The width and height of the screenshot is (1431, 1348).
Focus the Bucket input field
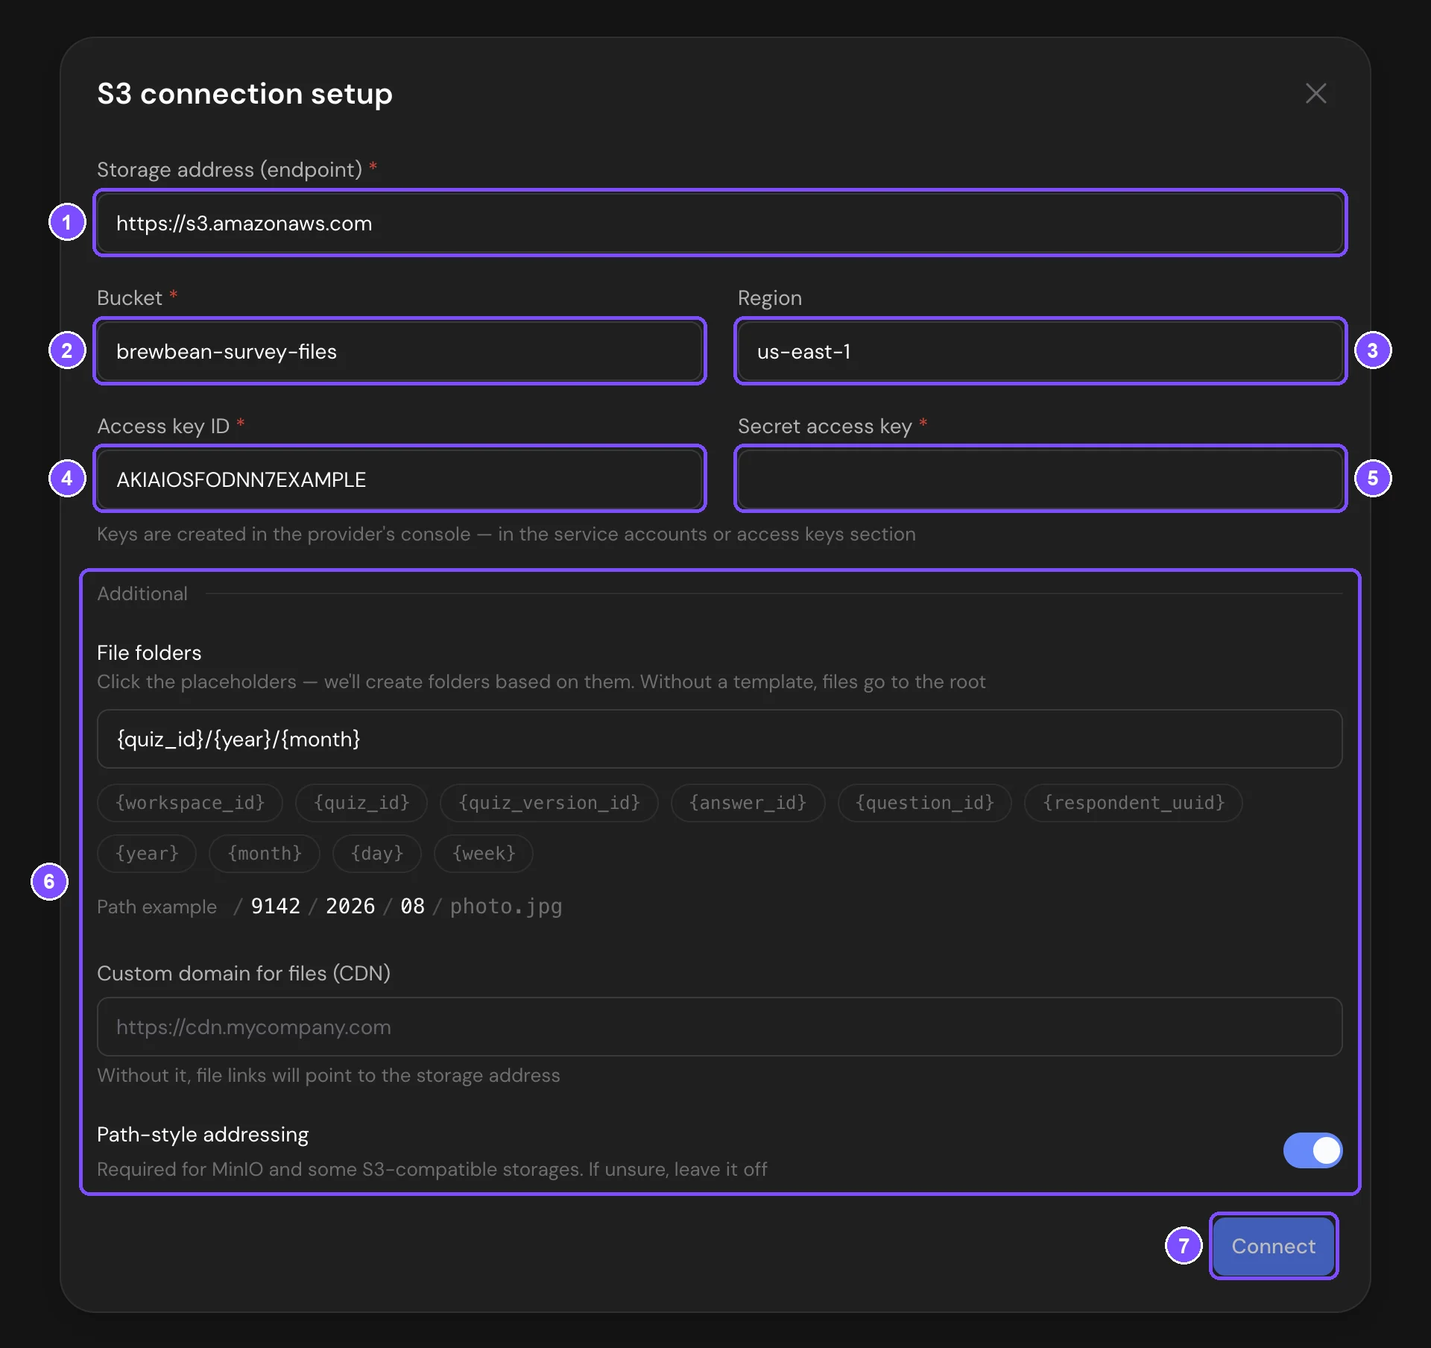[x=400, y=351]
